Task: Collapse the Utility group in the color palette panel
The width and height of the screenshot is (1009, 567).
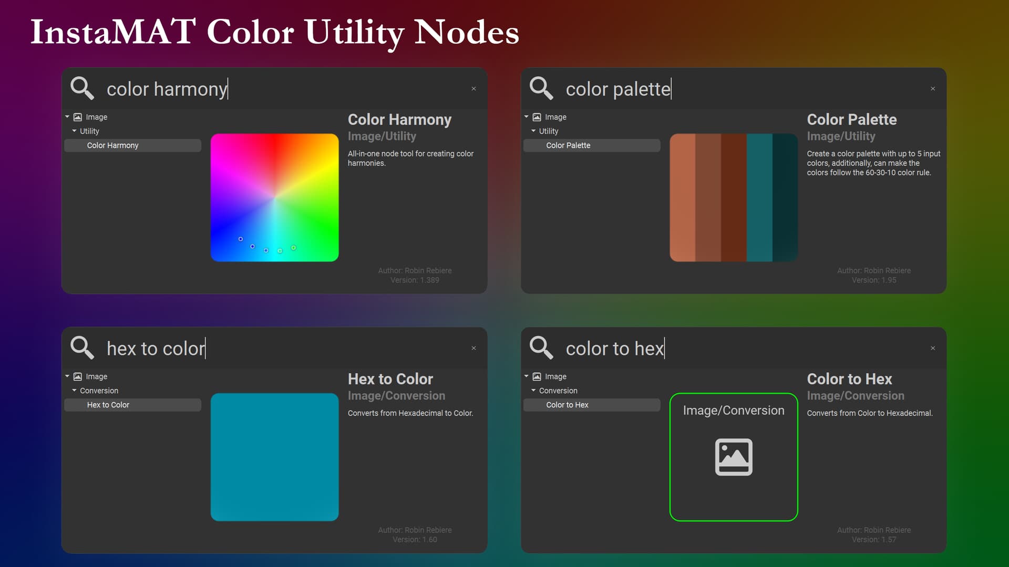Action: (x=533, y=131)
